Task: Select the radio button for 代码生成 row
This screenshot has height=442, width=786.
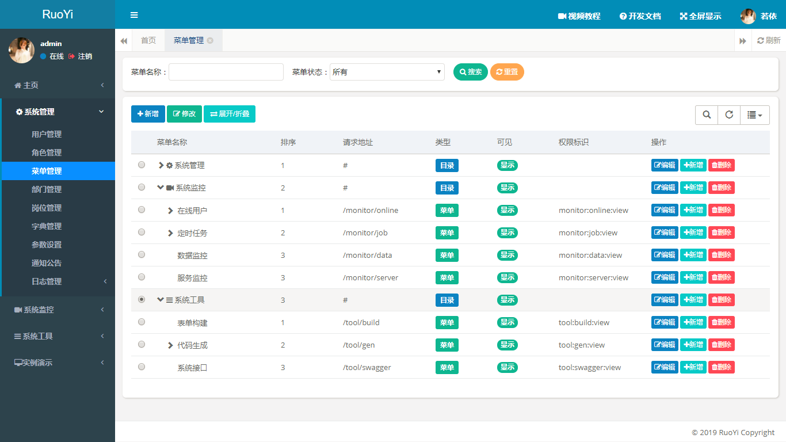Action: click(142, 344)
